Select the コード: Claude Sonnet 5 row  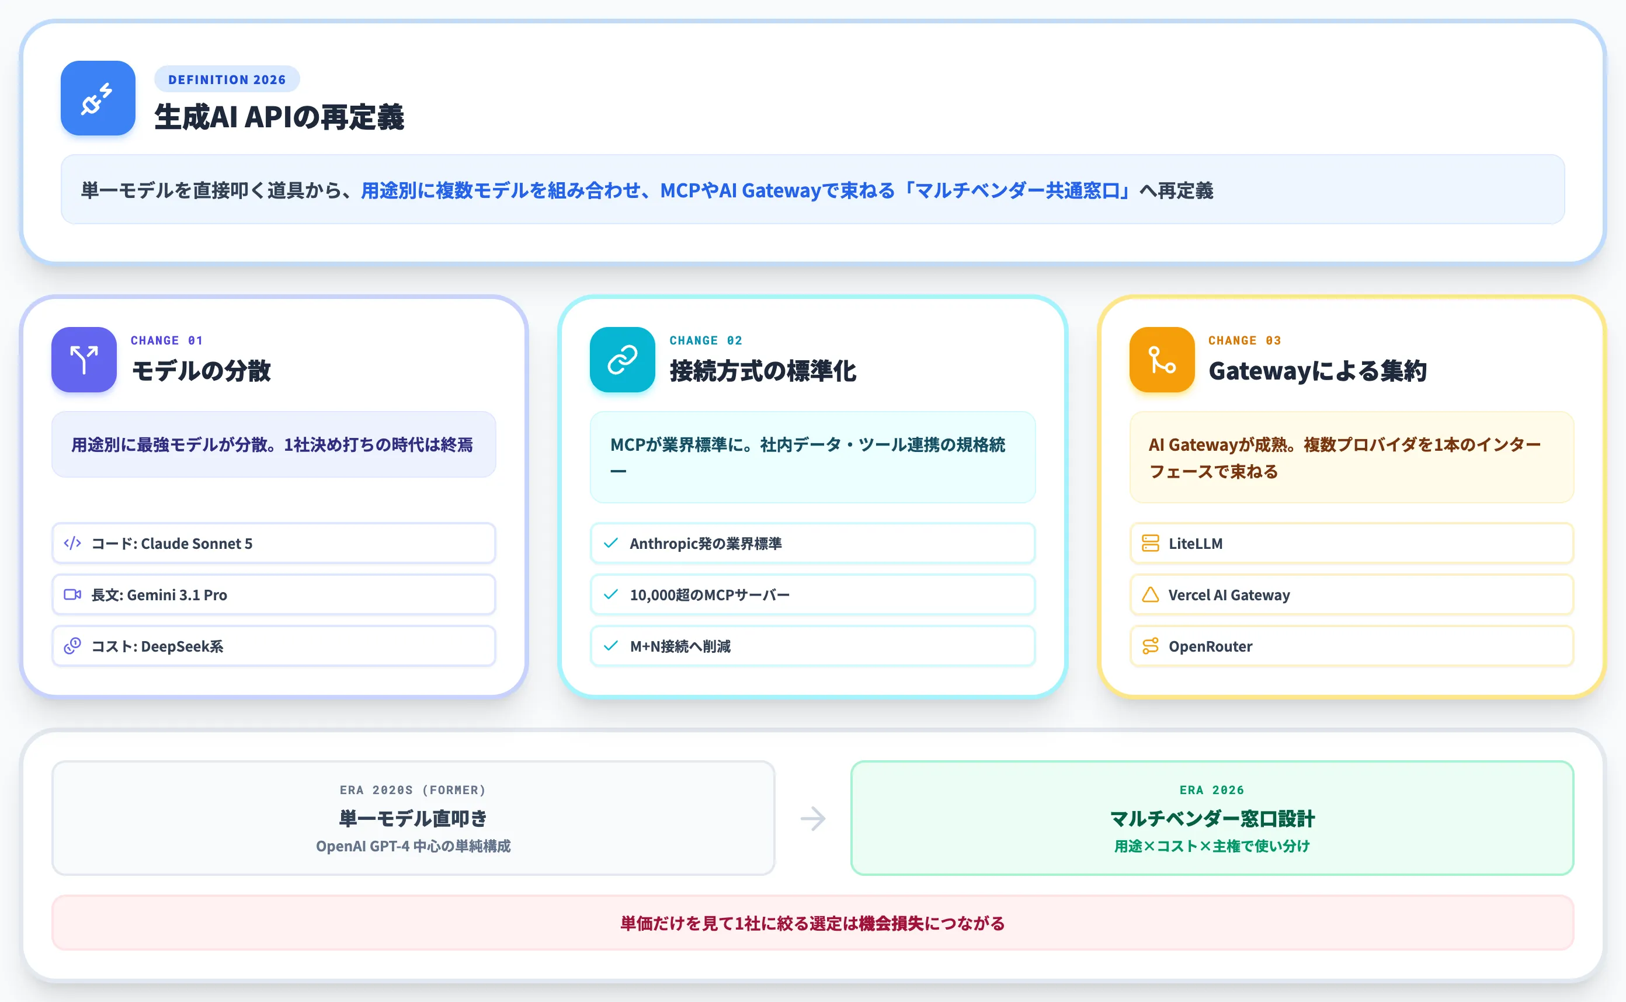pos(273,543)
